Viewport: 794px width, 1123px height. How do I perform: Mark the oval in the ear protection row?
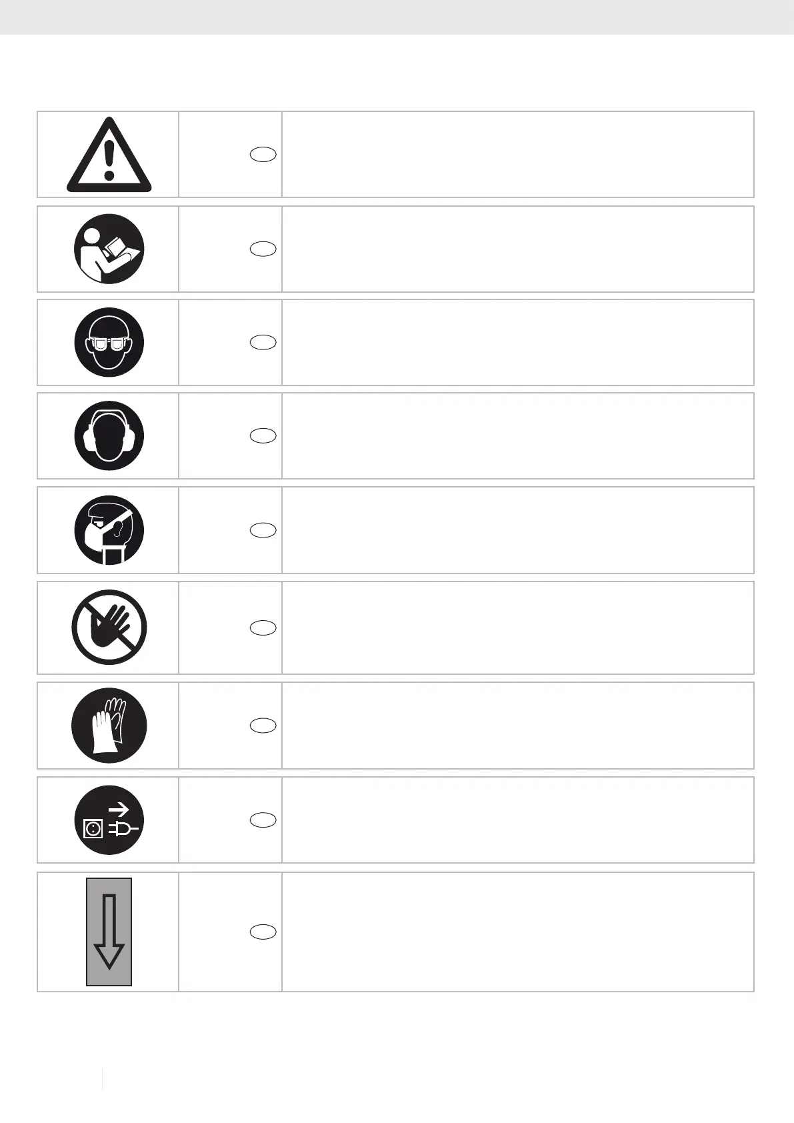tap(263, 436)
